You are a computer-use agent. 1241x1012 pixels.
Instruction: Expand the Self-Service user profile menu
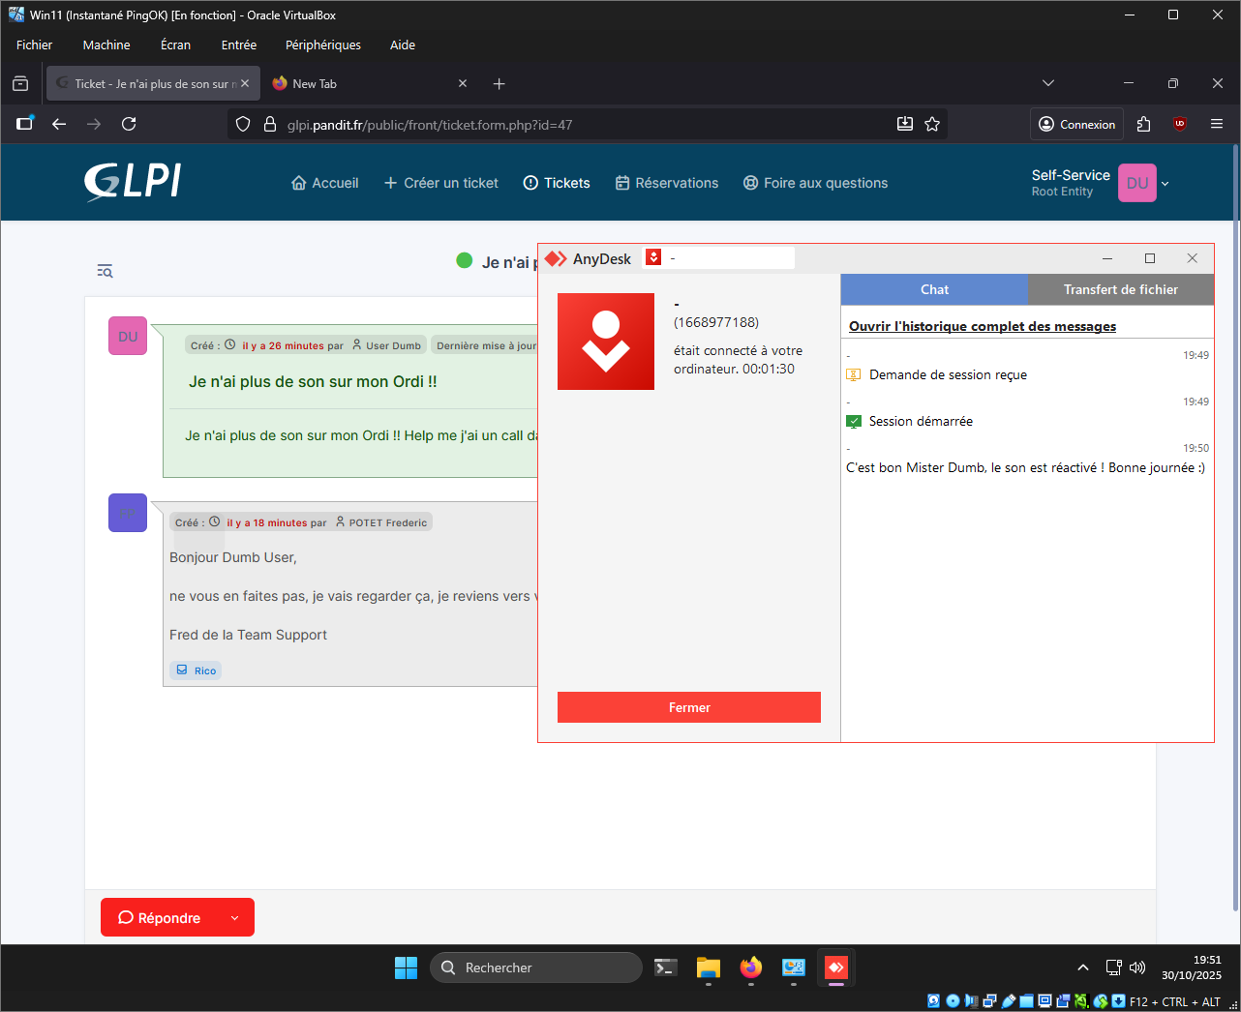1165,183
